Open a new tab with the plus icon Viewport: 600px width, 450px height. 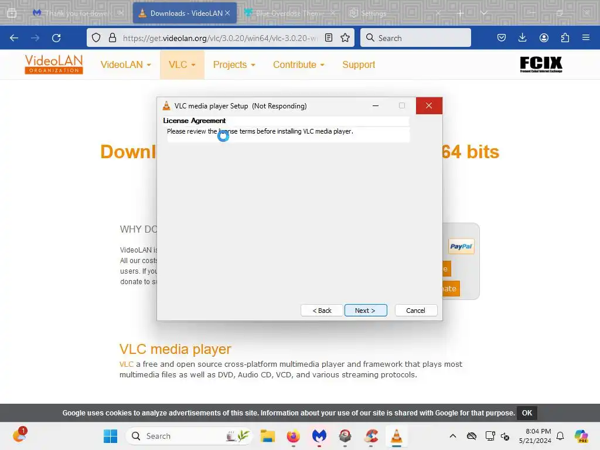tap(461, 13)
